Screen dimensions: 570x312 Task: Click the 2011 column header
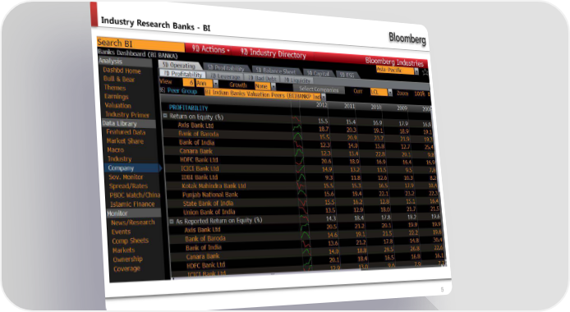349,106
